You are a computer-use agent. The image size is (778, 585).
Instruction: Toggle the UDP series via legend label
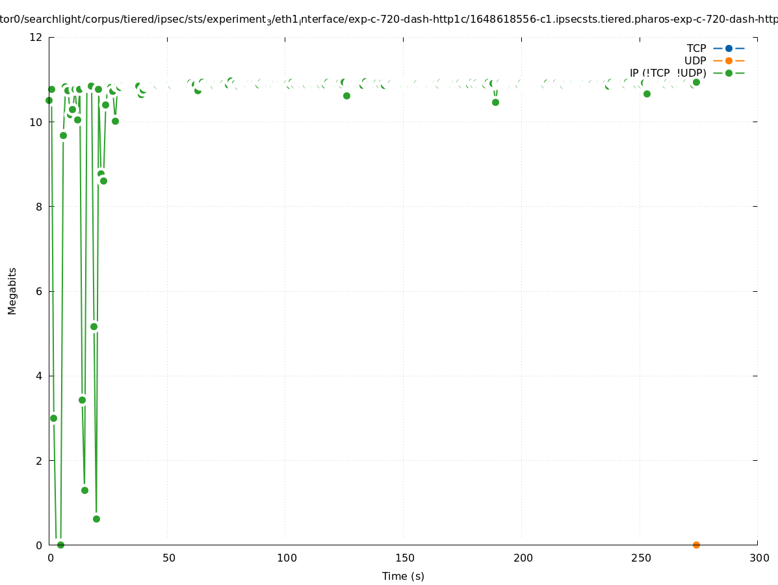pos(695,60)
